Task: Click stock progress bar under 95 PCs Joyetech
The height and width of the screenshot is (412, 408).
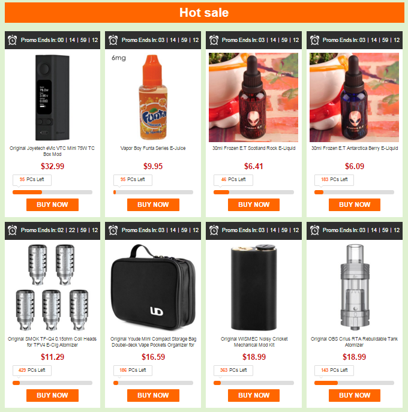Action: point(52,193)
